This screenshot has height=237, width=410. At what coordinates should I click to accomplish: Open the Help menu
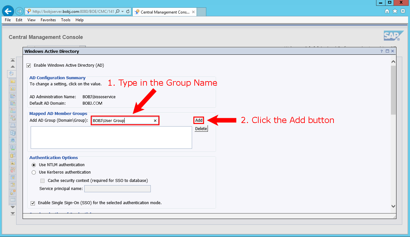tap(79, 20)
